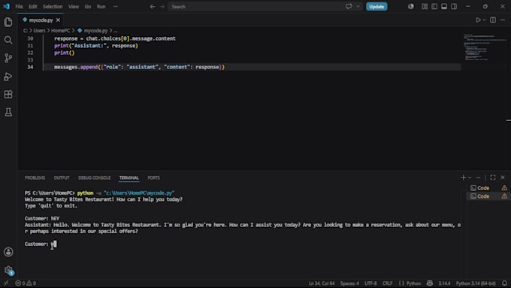Open the Manage gear icon

point(8,270)
